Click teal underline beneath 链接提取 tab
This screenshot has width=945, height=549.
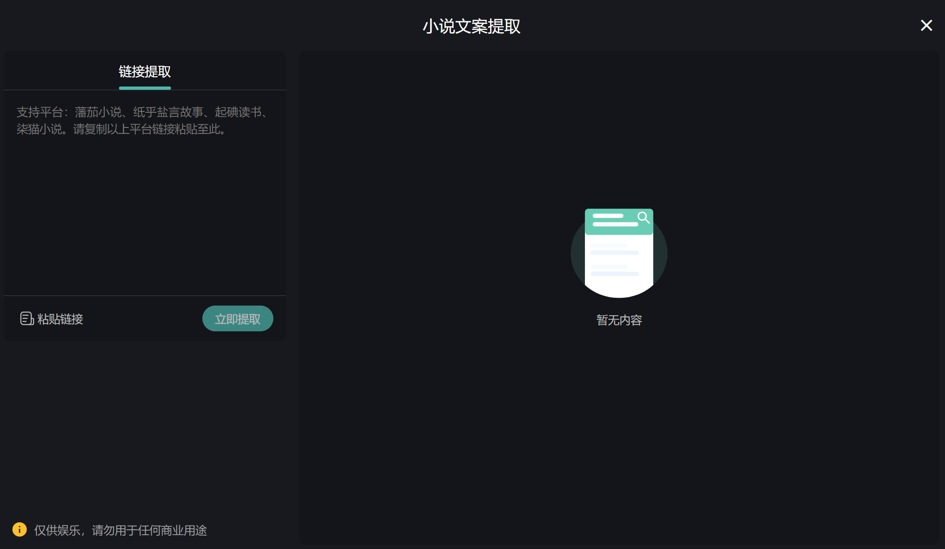pyautogui.click(x=145, y=88)
